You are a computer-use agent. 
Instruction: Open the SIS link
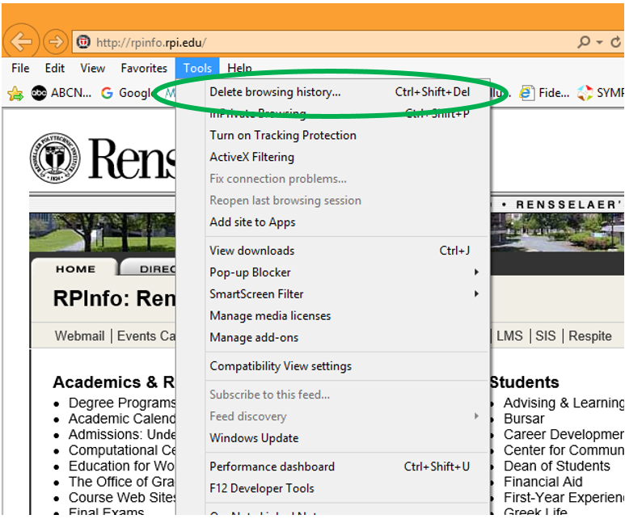tap(545, 336)
